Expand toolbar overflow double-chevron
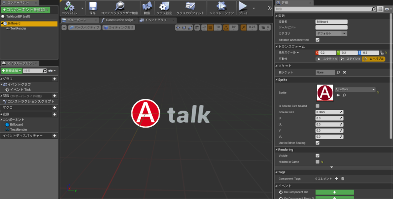393x199 pixels. coord(269,8)
